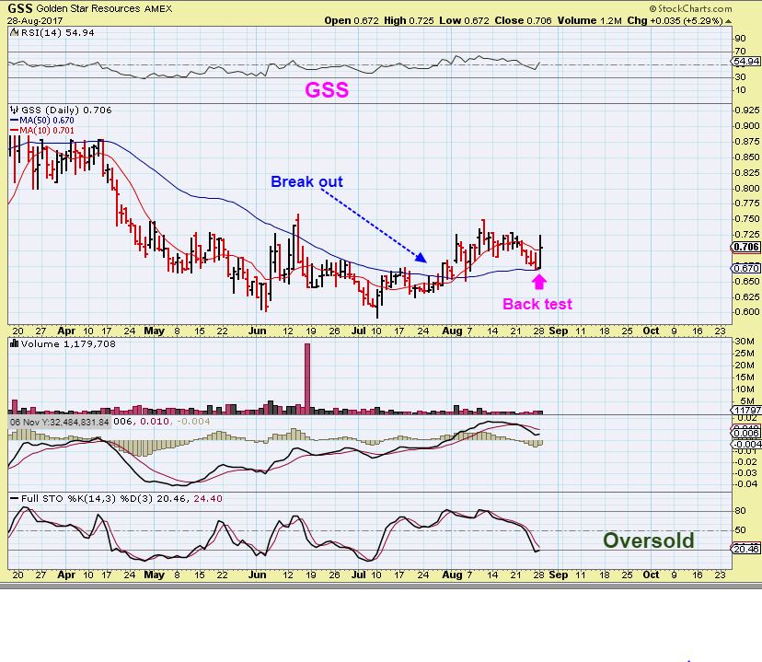This screenshot has width=762, height=662.
Task: Click the 20.46 stochastic axis value tag
Action: pos(746,549)
